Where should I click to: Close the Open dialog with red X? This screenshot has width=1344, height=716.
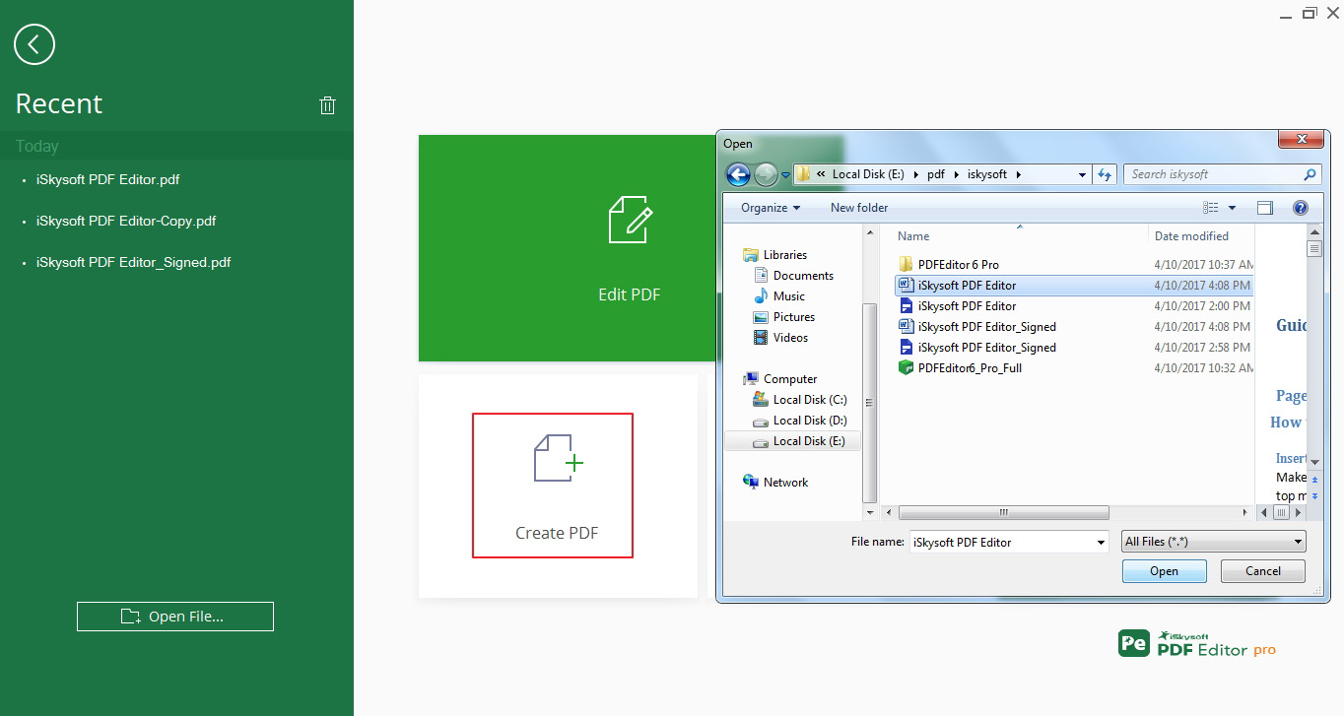(x=1300, y=139)
